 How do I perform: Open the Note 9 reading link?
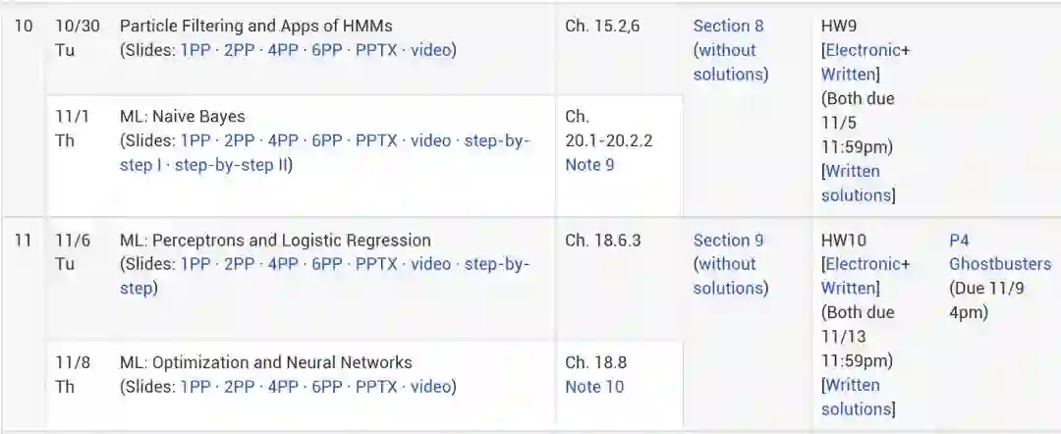pyautogui.click(x=589, y=165)
